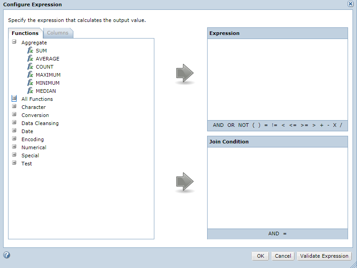Screen dimensions: 357x268
Task: Click the fx icon beside MEDIAN
Action: click(30, 91)
